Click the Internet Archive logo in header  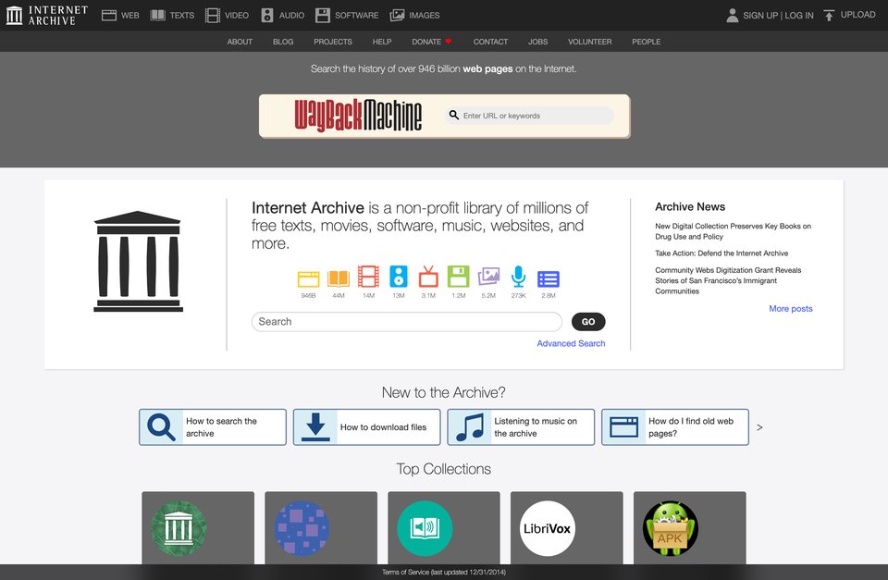coord(47,16)
